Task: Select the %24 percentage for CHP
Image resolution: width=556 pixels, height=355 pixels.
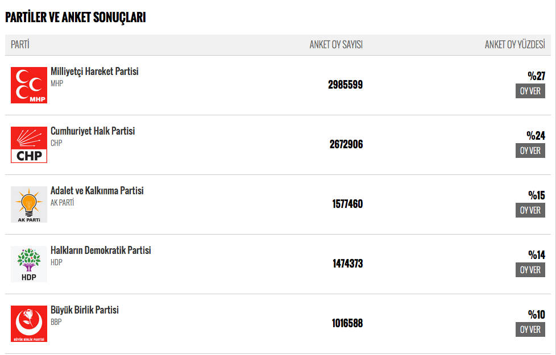Action: point(536,136)
